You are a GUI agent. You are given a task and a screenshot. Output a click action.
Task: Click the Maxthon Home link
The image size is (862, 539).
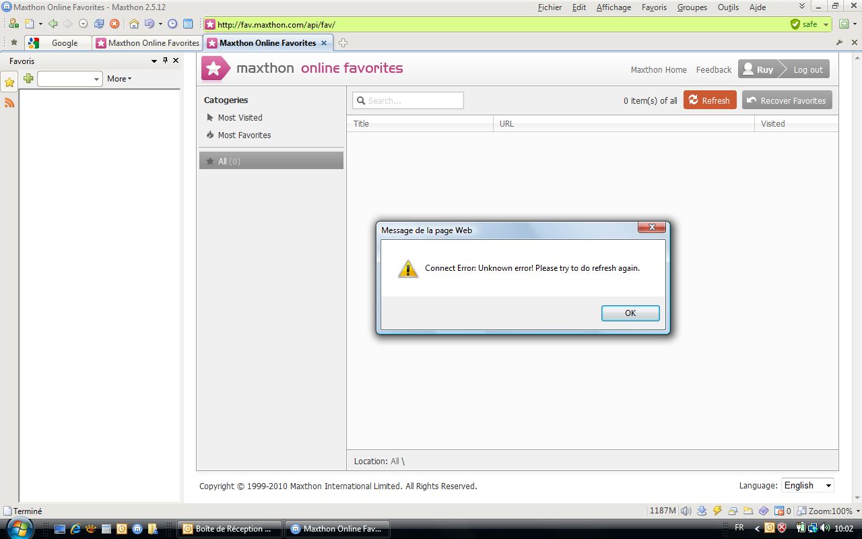(659, 69)
